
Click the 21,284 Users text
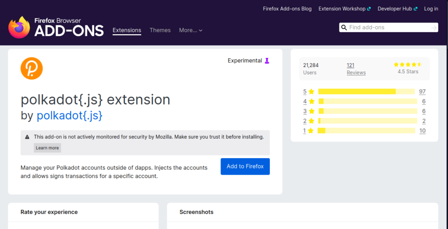click(x=311, y=69)
